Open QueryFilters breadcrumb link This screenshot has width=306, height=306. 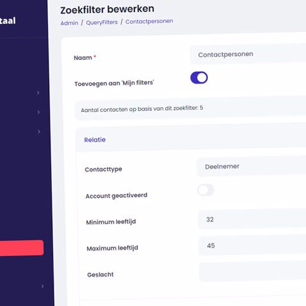[102, 22]
